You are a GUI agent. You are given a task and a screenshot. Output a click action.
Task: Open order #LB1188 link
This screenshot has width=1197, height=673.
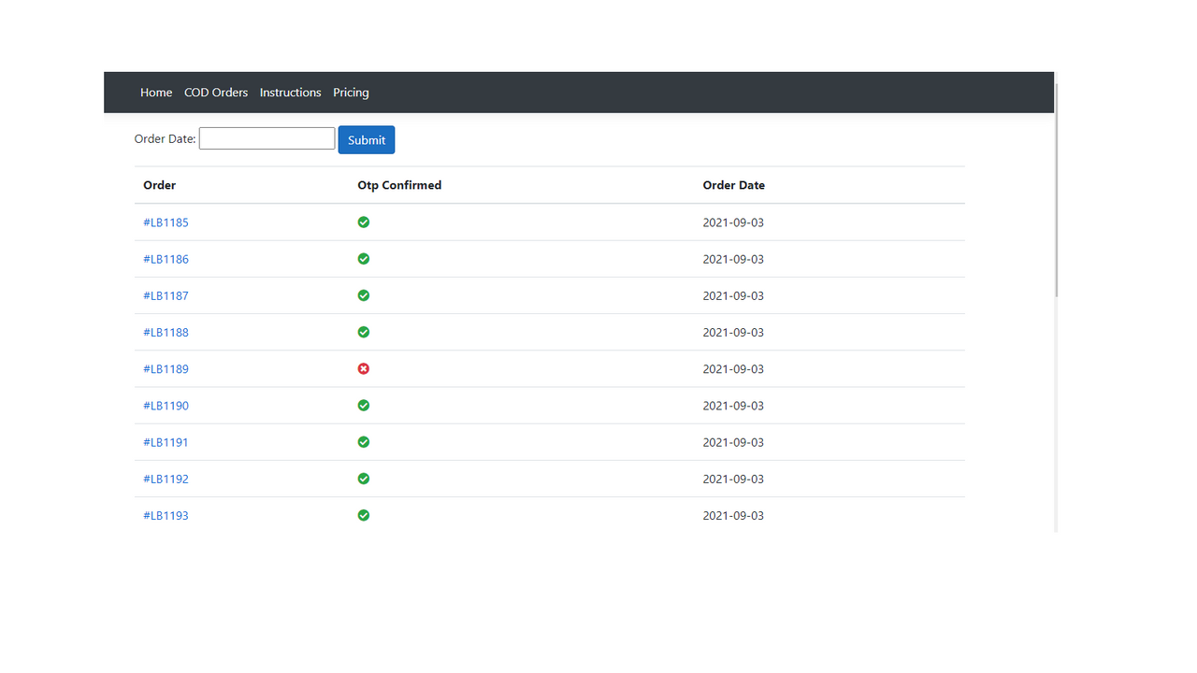pos(166,332)
